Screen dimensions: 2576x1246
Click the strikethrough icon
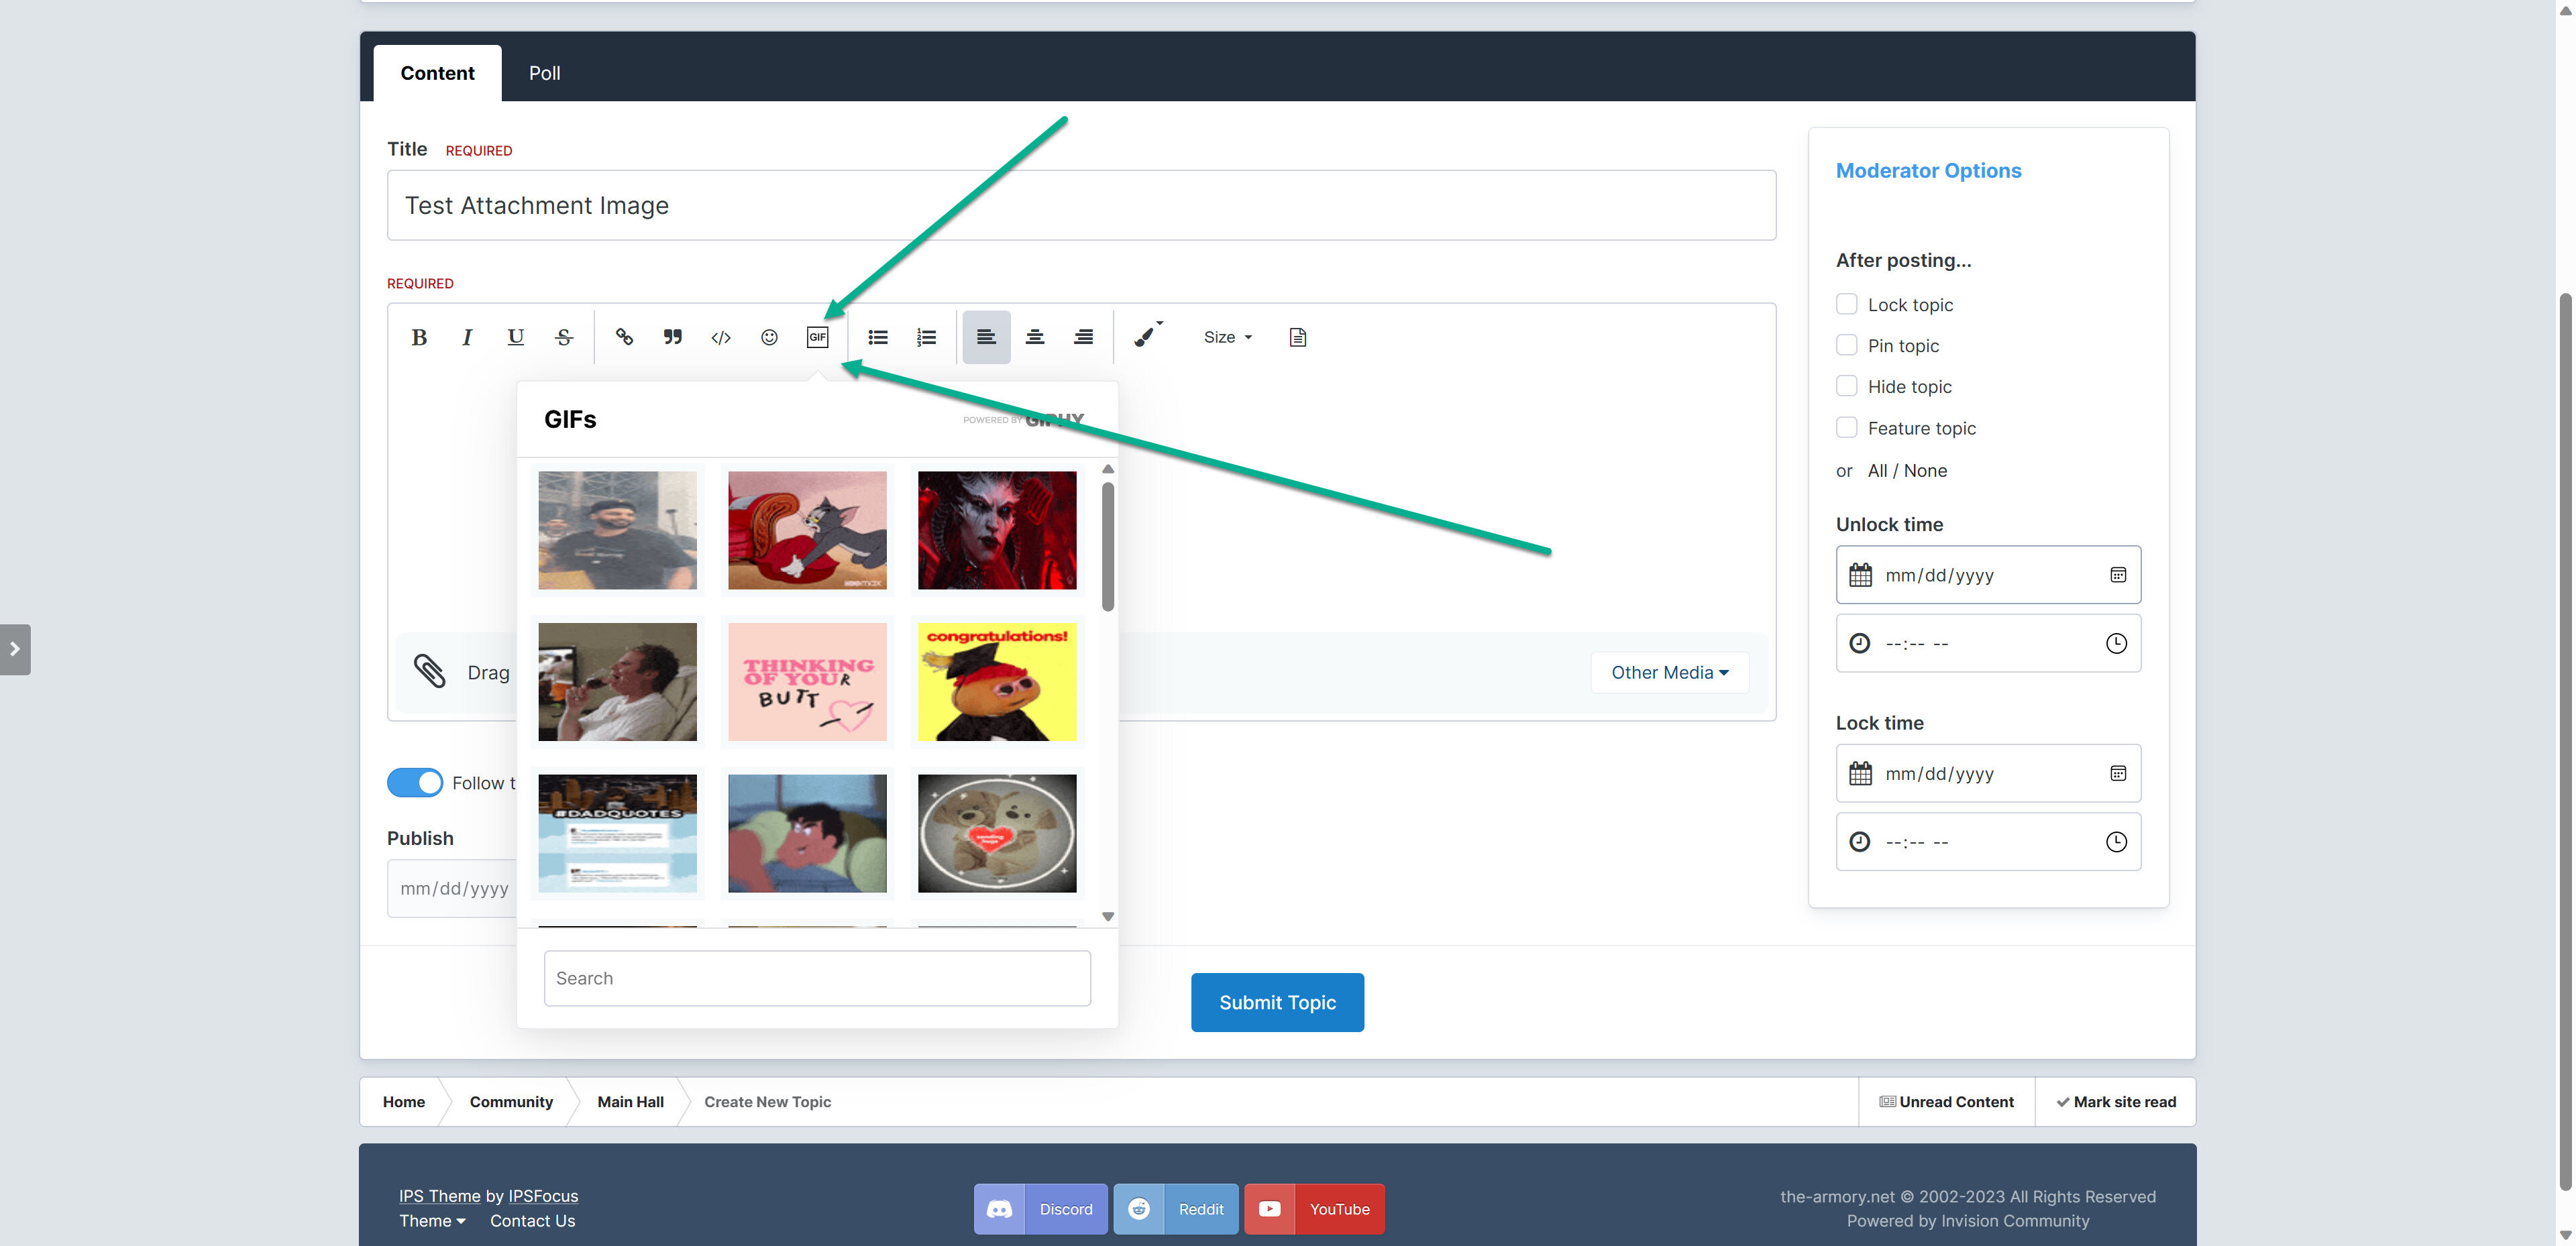(x=564, y=337)
